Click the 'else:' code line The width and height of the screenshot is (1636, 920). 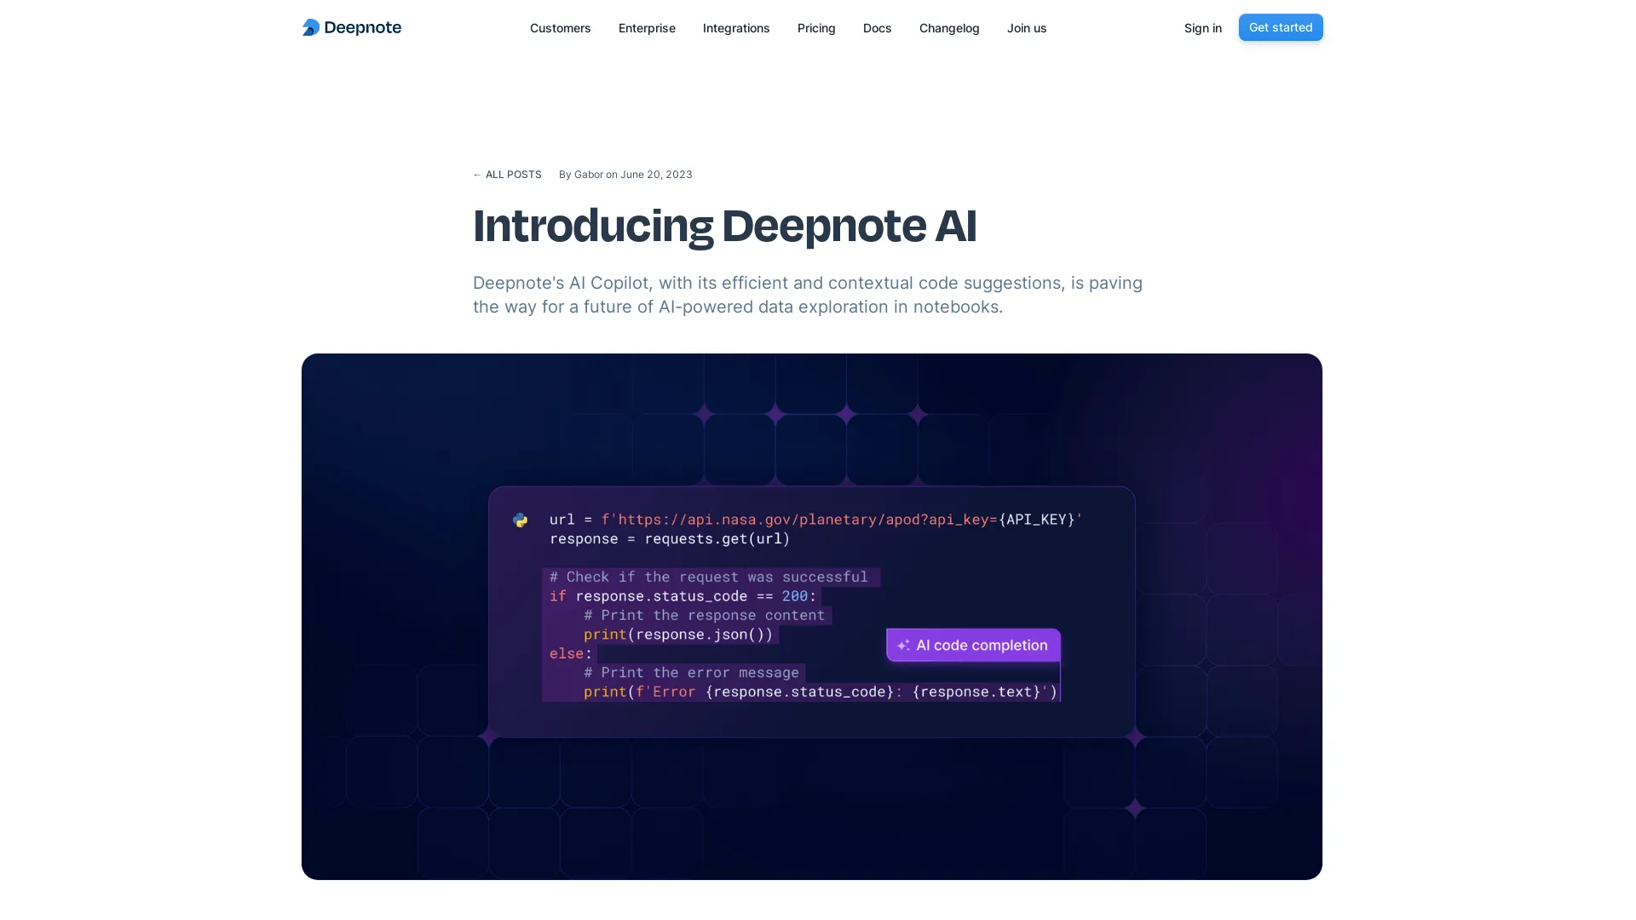click(571, 653)
